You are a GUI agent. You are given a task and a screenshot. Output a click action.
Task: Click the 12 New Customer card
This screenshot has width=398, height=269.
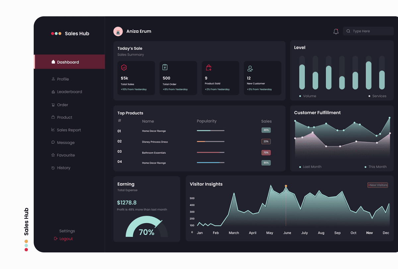tap(262, 78)
